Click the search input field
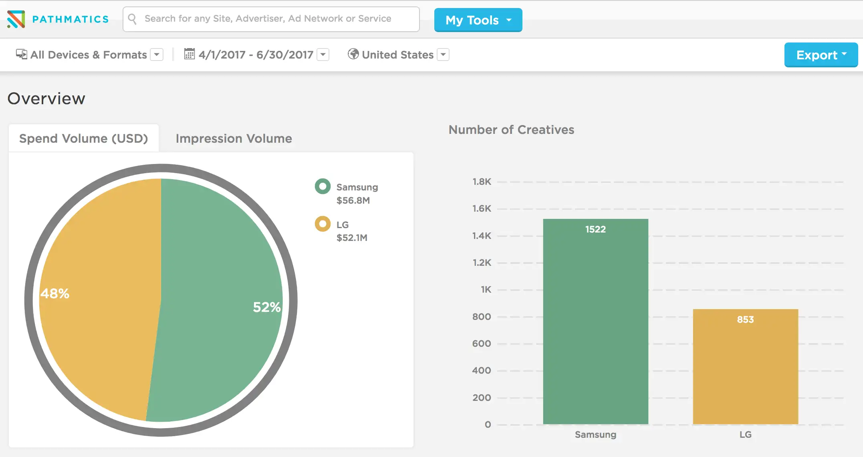 pos(271,19)
